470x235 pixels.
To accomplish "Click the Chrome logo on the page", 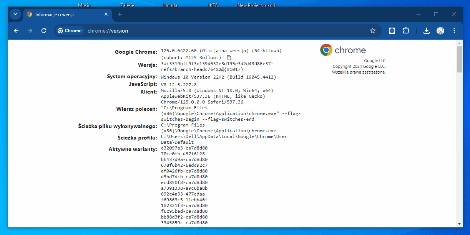I will [326, 50].
